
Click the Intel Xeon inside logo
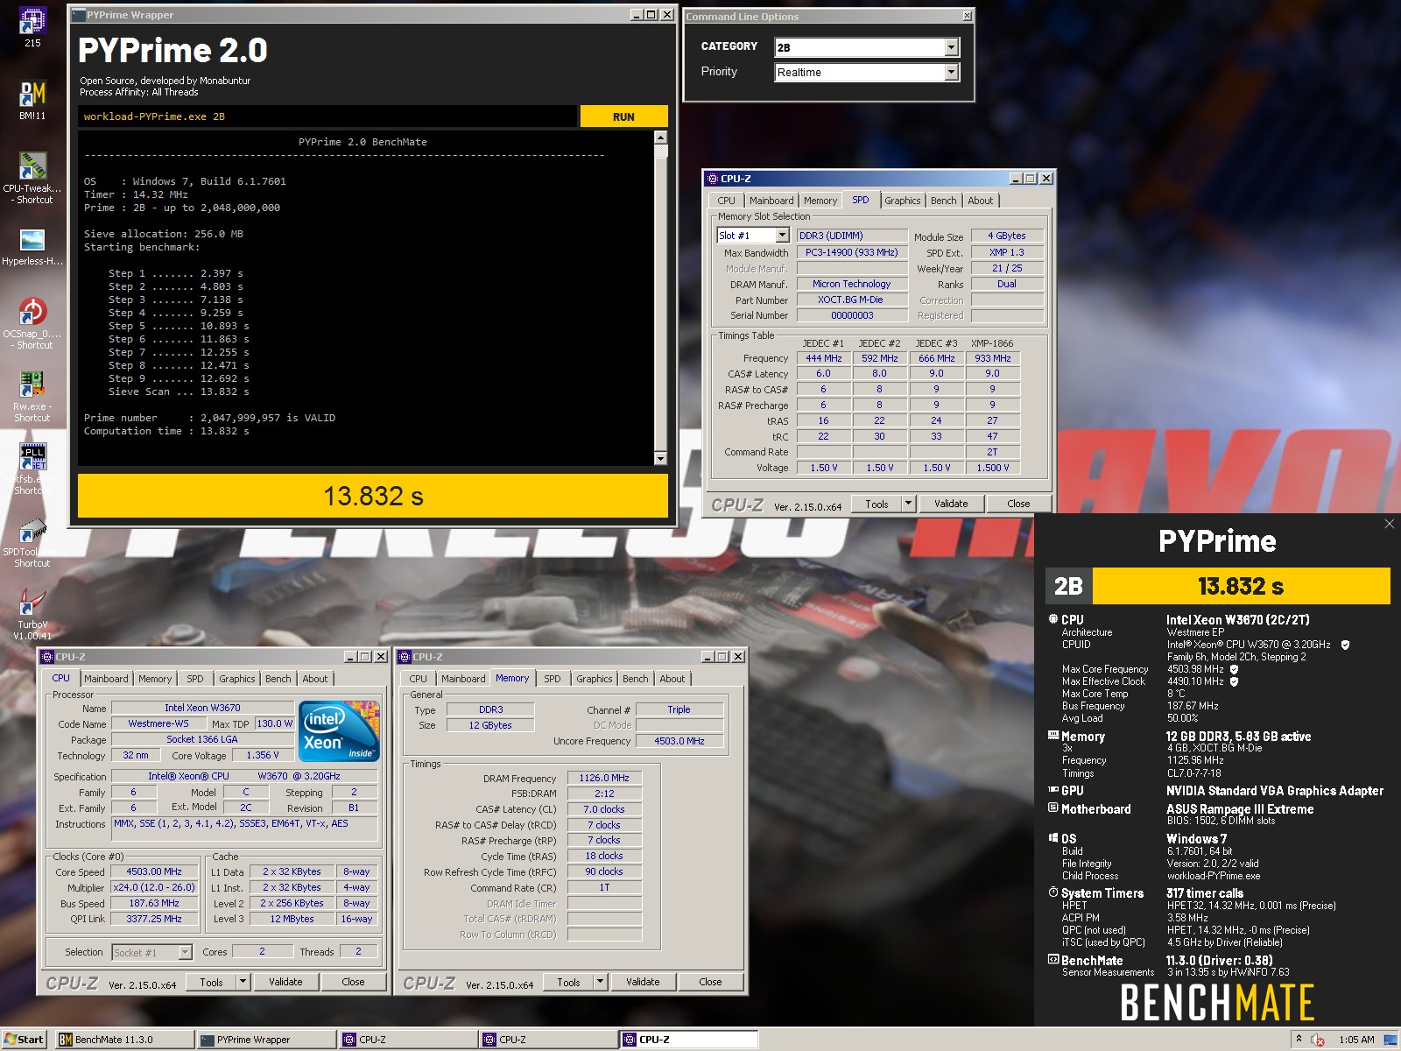(339, 730)
